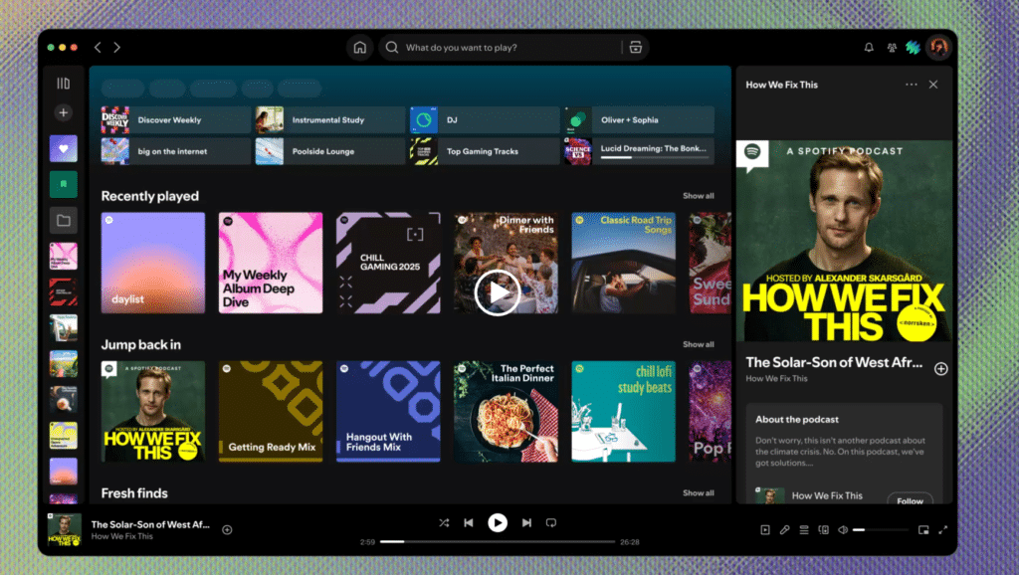Follow the How We Fix This podcast
Screen dimensions: 1019x575
[x=910, y=499]
